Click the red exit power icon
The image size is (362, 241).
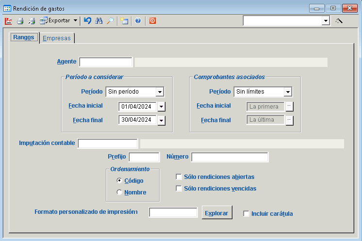point(152,21)
